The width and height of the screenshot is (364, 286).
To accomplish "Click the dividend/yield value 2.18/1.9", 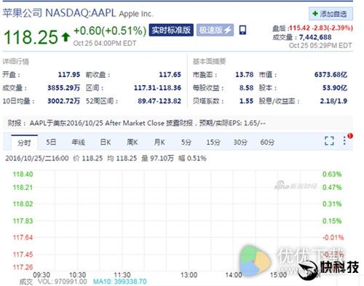I will (x=333, y=101).
